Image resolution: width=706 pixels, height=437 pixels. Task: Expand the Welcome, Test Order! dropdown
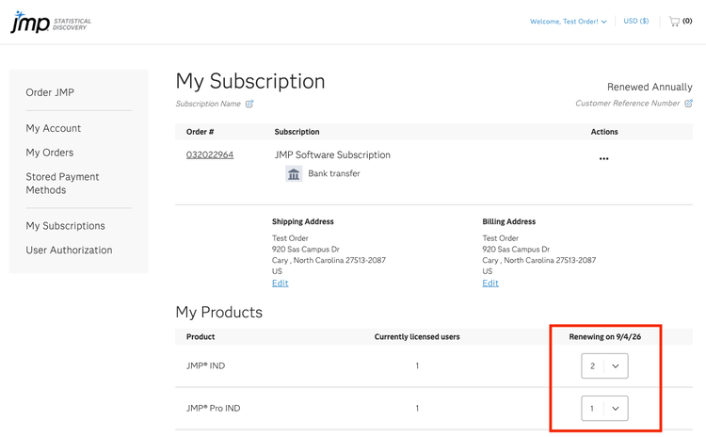tap(568, 21)
